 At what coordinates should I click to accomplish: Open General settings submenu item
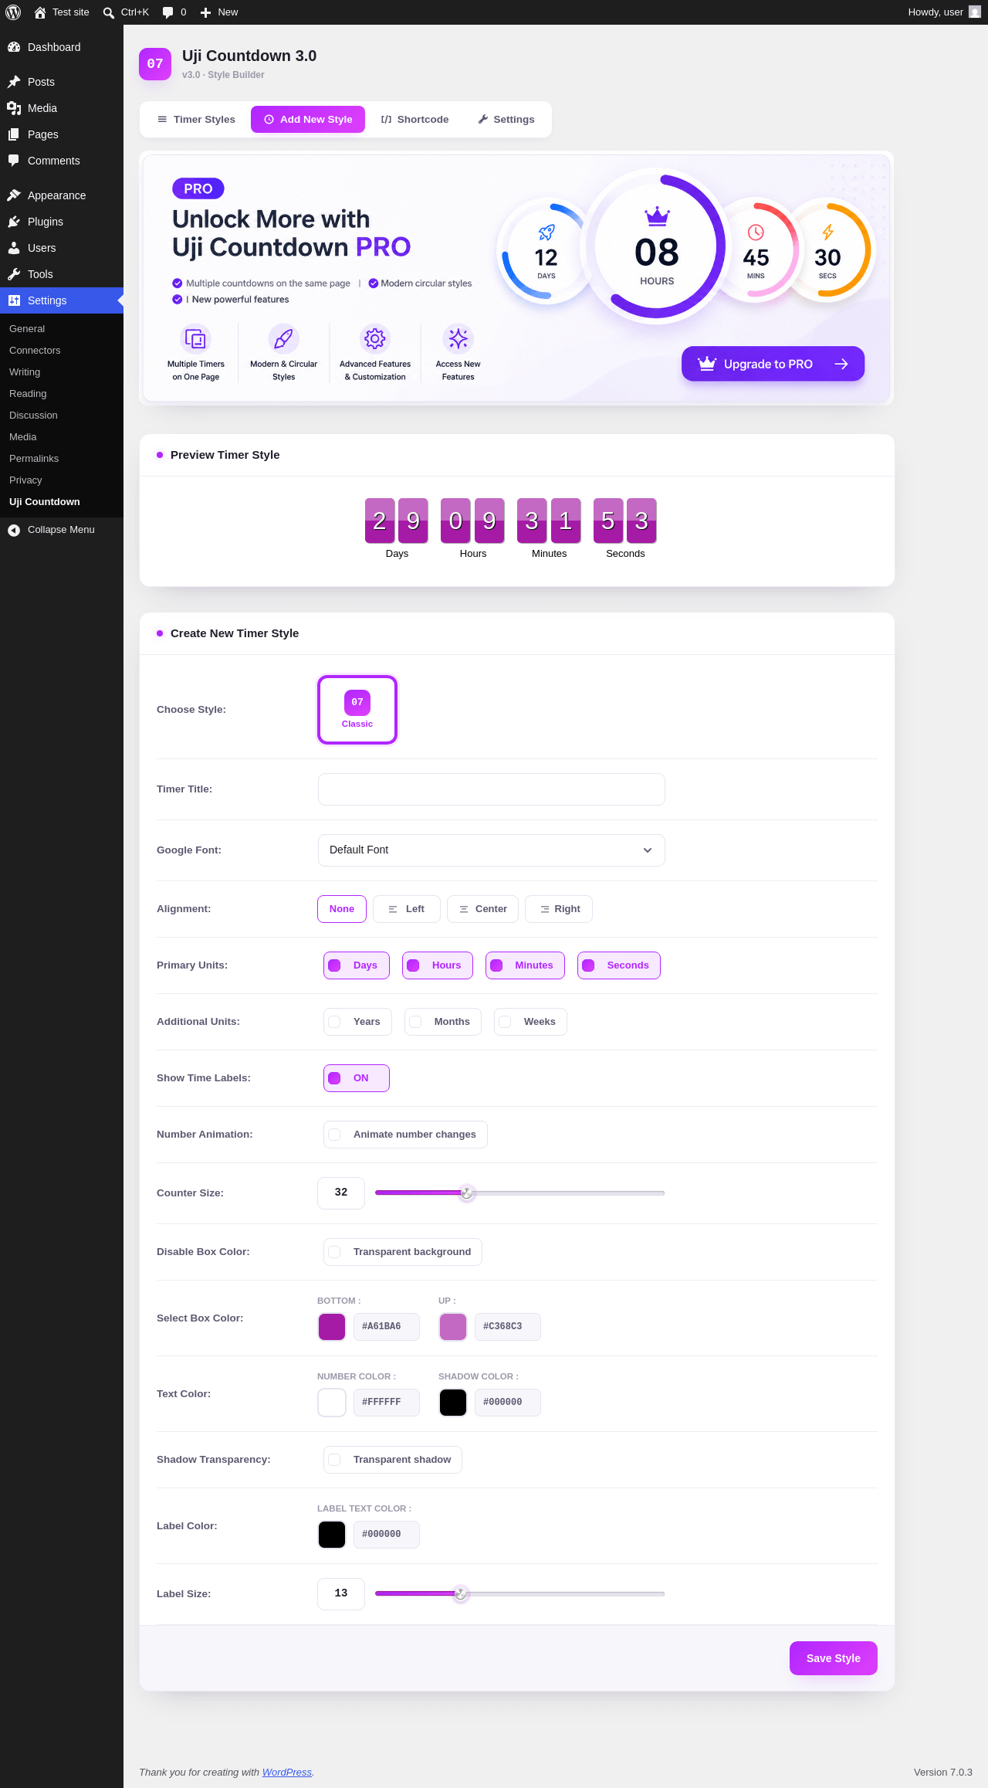pos(27,329)
